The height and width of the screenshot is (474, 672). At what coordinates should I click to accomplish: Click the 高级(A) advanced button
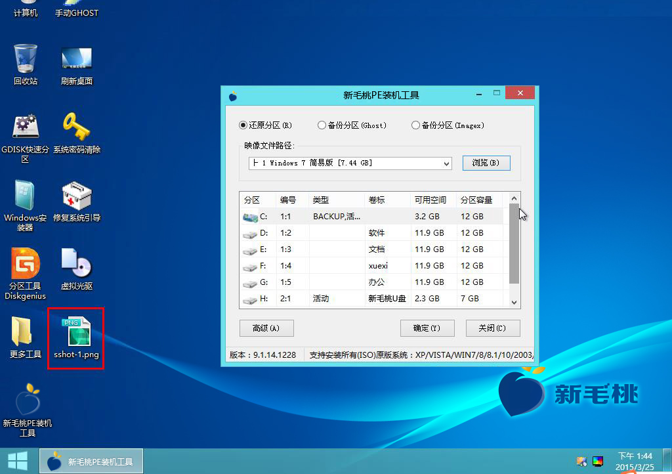point(266,328)
